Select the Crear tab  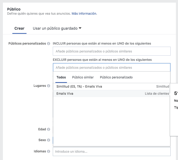(19, 28)
